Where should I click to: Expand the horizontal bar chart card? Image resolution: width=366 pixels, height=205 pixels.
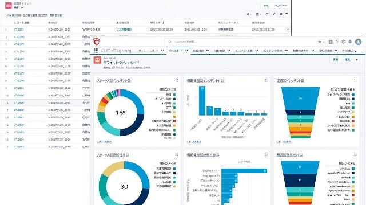point(266,155)
